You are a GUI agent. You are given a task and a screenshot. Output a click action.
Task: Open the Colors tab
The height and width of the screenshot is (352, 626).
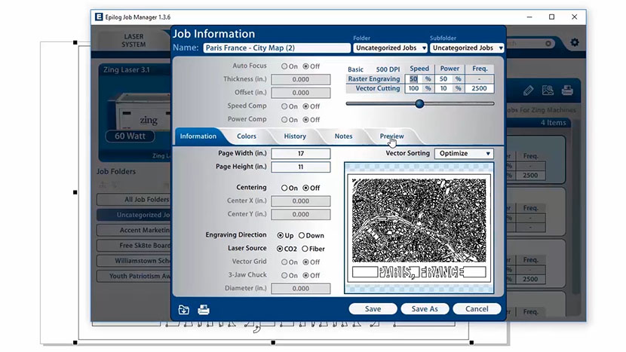(x=247, y=136)
